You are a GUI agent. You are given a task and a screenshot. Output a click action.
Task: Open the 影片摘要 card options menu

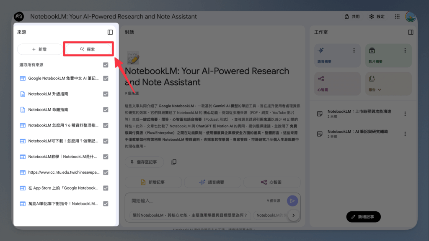point(405,51)
